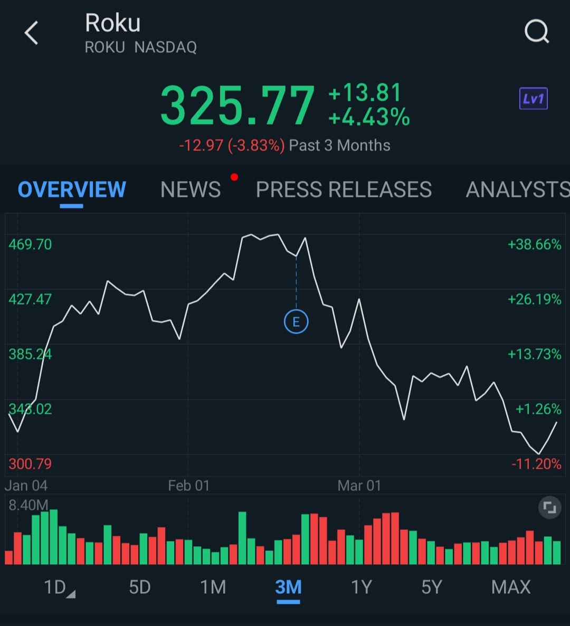Tap the Feb 01 date label
Viewport: 570px width, 626px height.
coord(189,486)
